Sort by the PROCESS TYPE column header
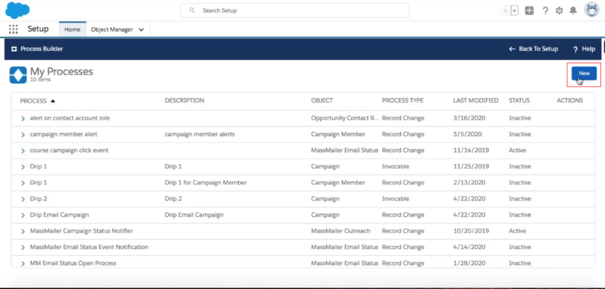 point(403,101)
